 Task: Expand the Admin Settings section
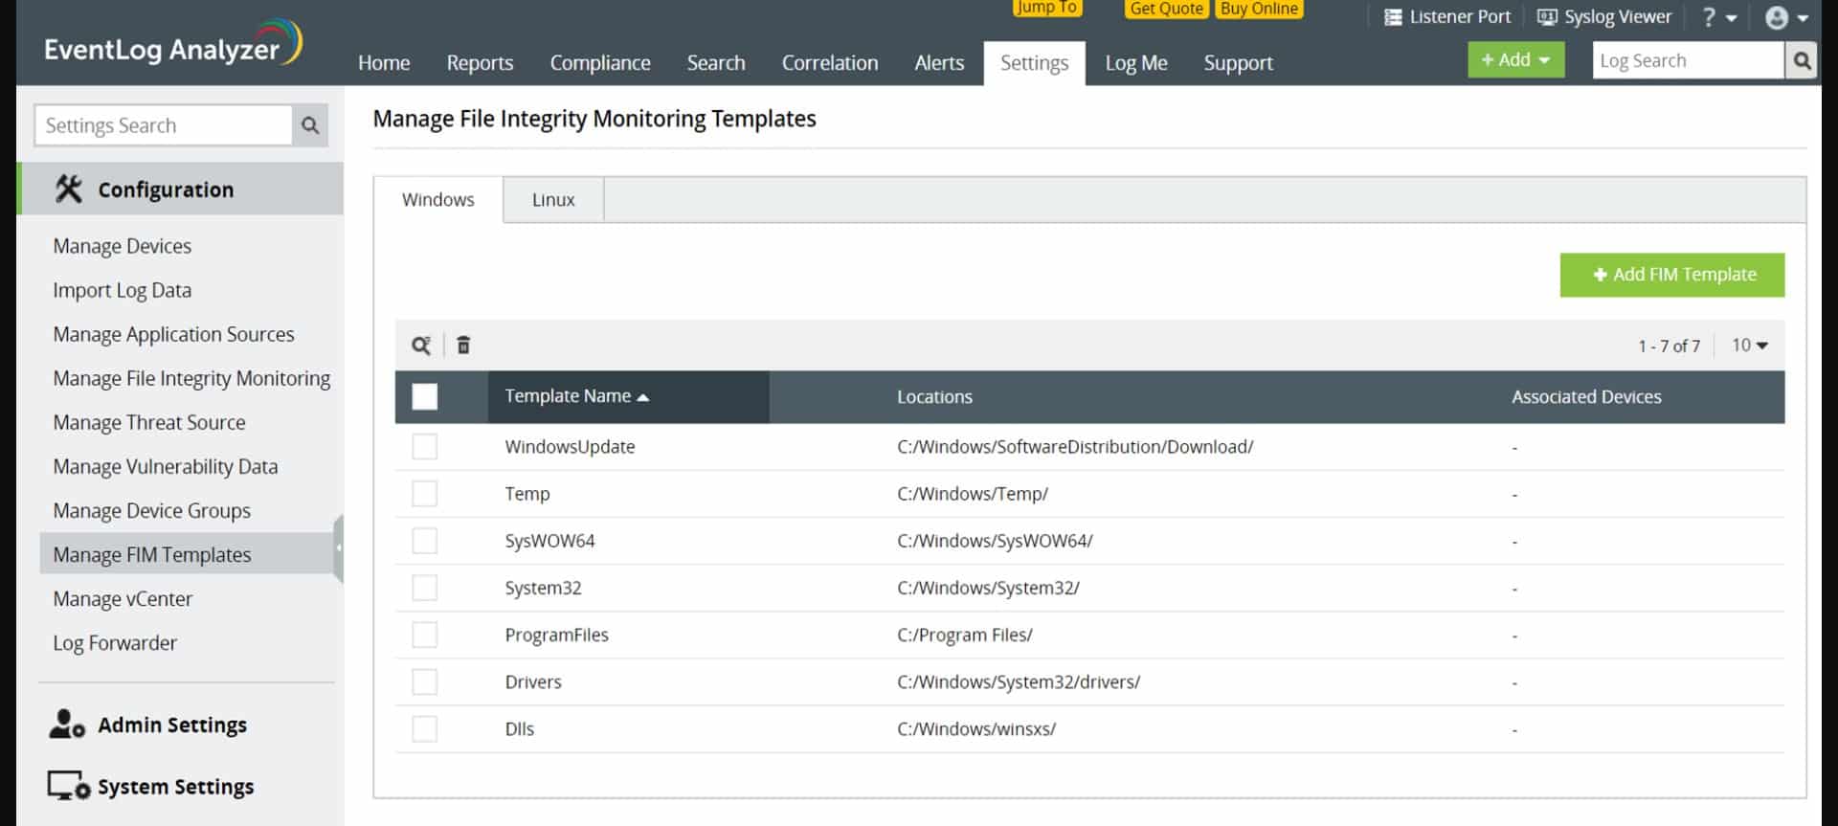pyautogui.click(x=172, y=725)
